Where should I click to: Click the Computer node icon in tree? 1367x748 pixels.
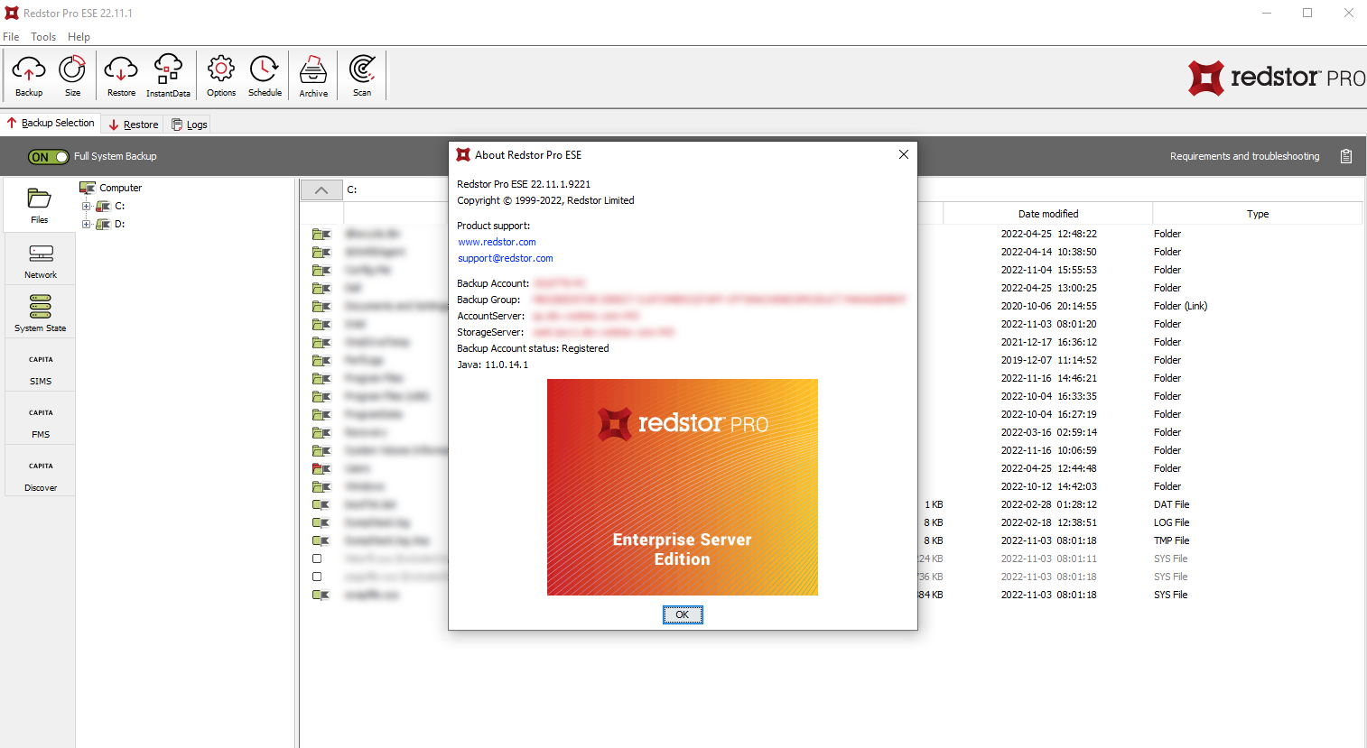pos(88,188)
